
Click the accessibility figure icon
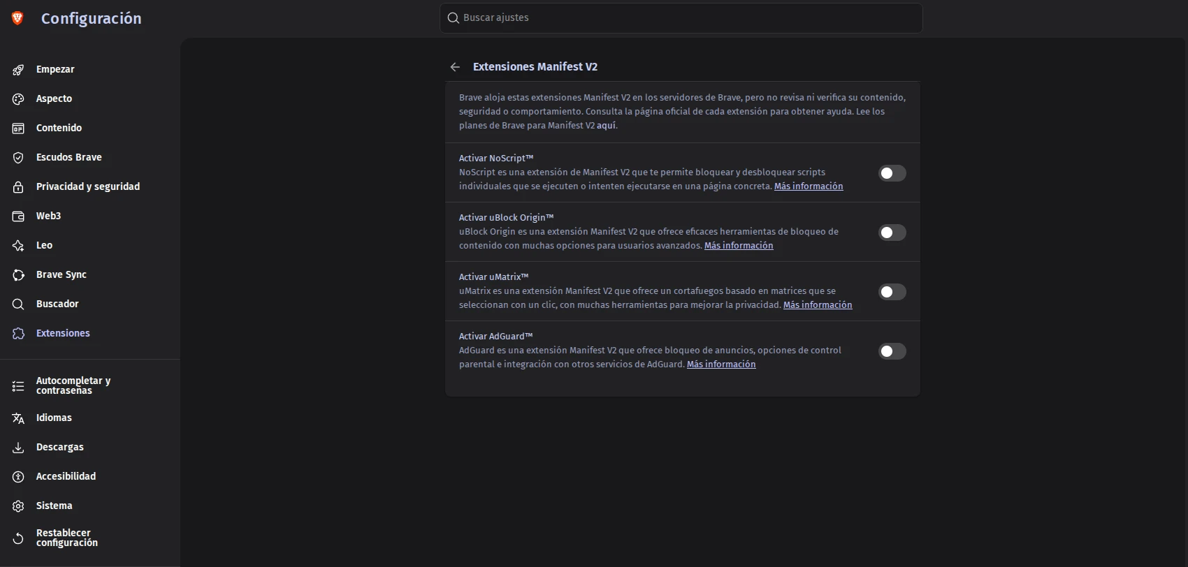click(18, 477)
